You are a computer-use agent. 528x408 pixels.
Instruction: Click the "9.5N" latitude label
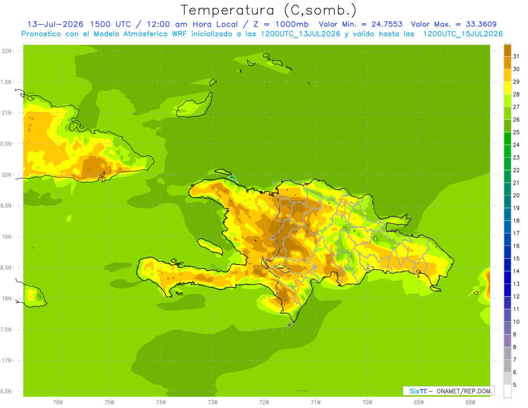click(x=7, y=206)
